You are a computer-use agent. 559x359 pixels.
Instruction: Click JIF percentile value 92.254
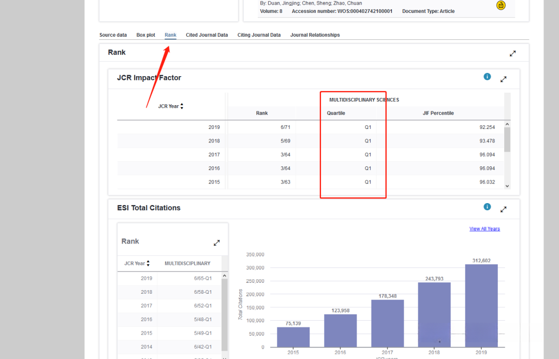pyautogui.click(x=487, y=127)
